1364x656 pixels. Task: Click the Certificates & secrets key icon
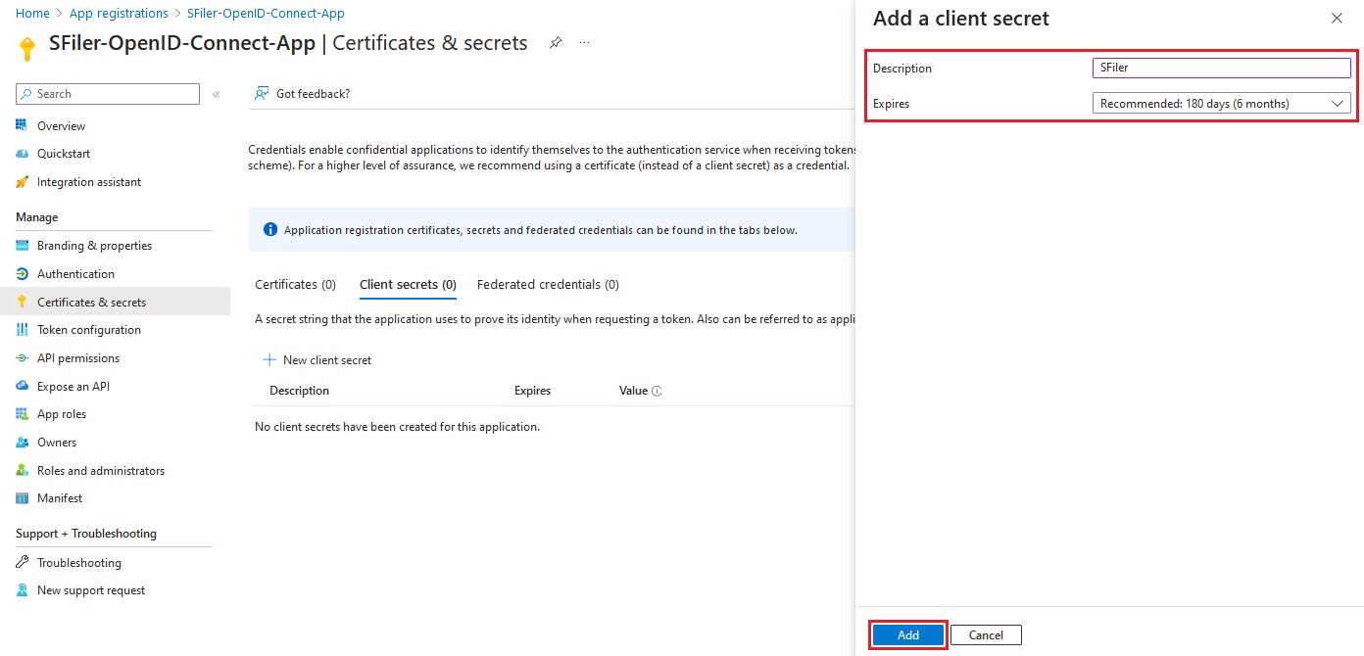22,303
